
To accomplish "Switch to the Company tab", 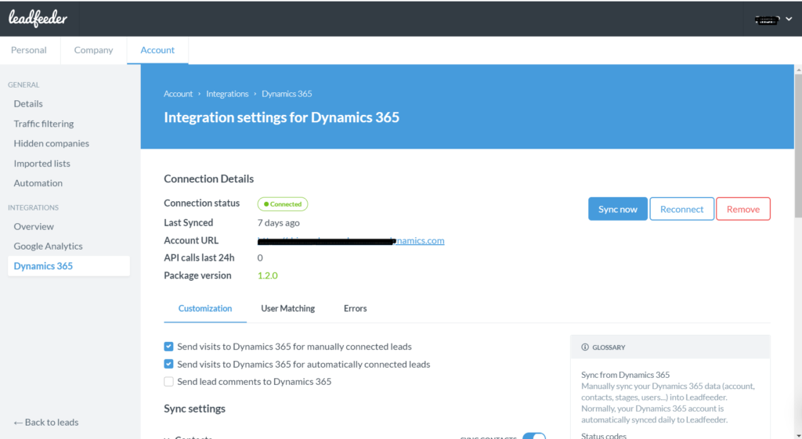I will click(93, 50).
